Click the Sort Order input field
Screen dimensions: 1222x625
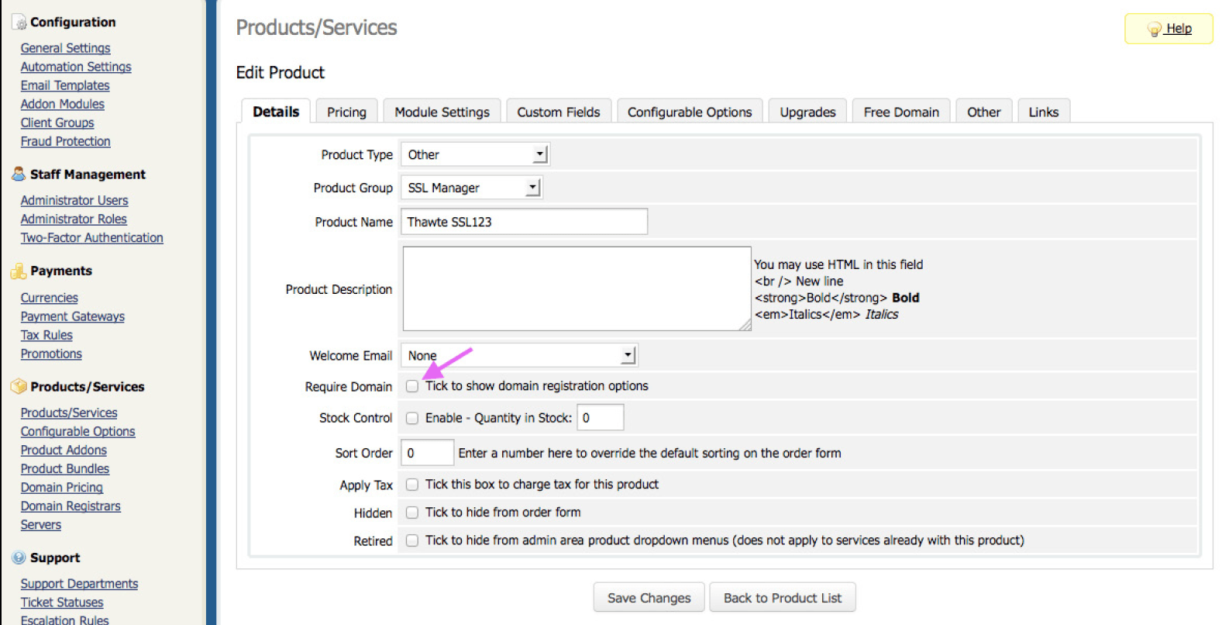[427, 453]
